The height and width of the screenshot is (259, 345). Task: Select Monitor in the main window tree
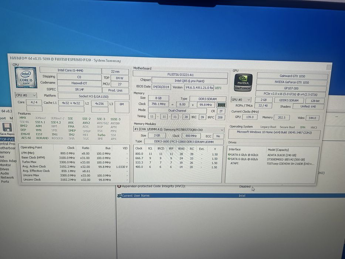point(6,165)
